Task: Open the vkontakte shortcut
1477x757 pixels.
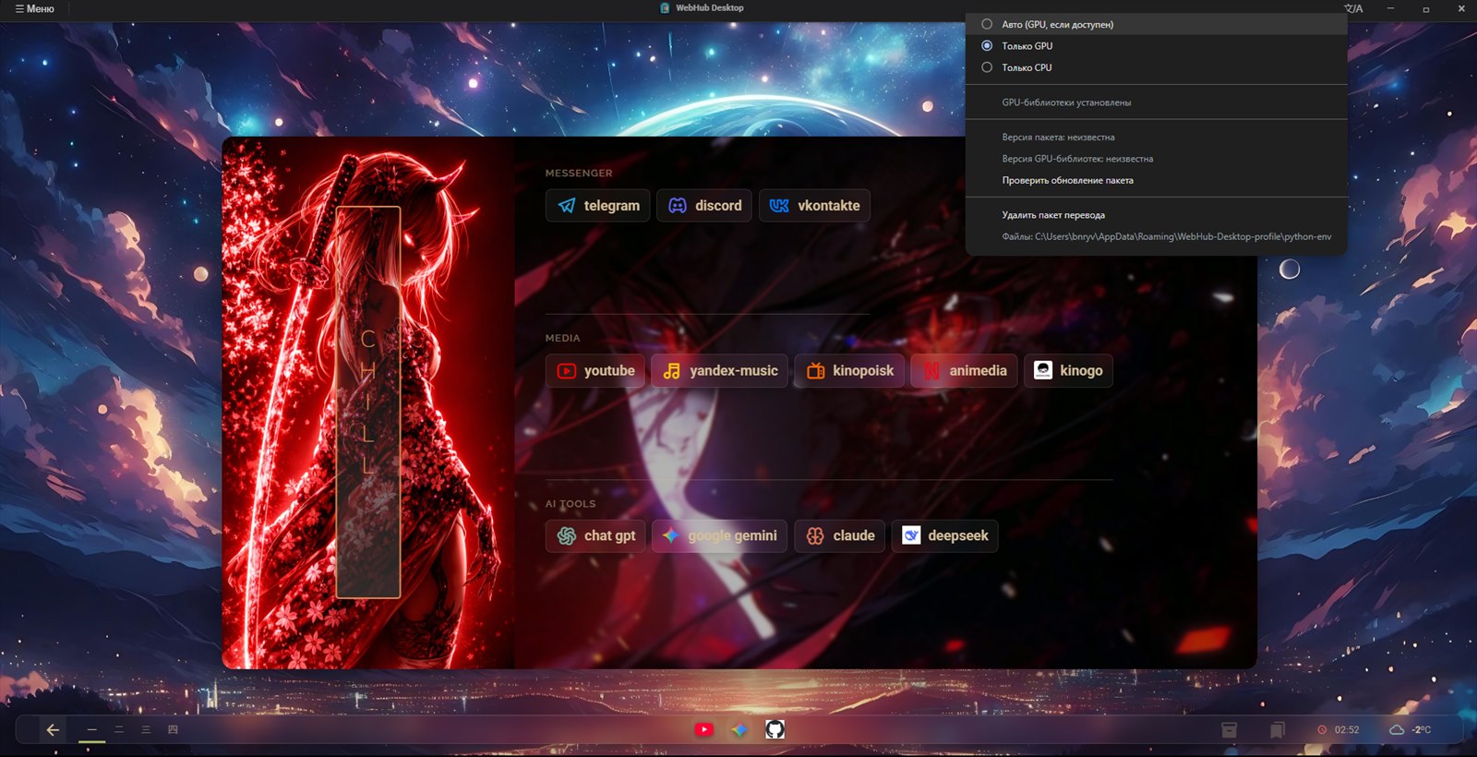Action: tap(814, 205)
